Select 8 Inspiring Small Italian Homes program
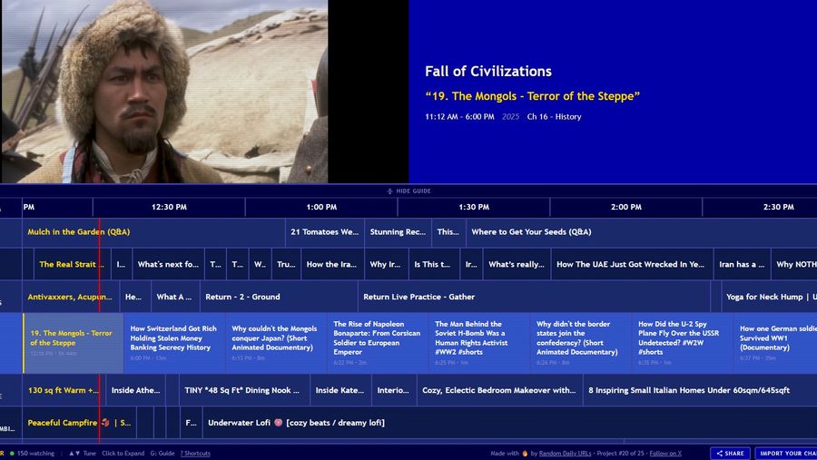Viewport: 817px width, 460px height. coord(700,390)
